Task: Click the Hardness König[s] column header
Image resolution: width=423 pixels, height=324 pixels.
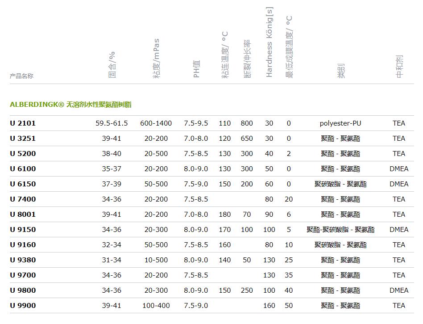Action: click(269, 42)
